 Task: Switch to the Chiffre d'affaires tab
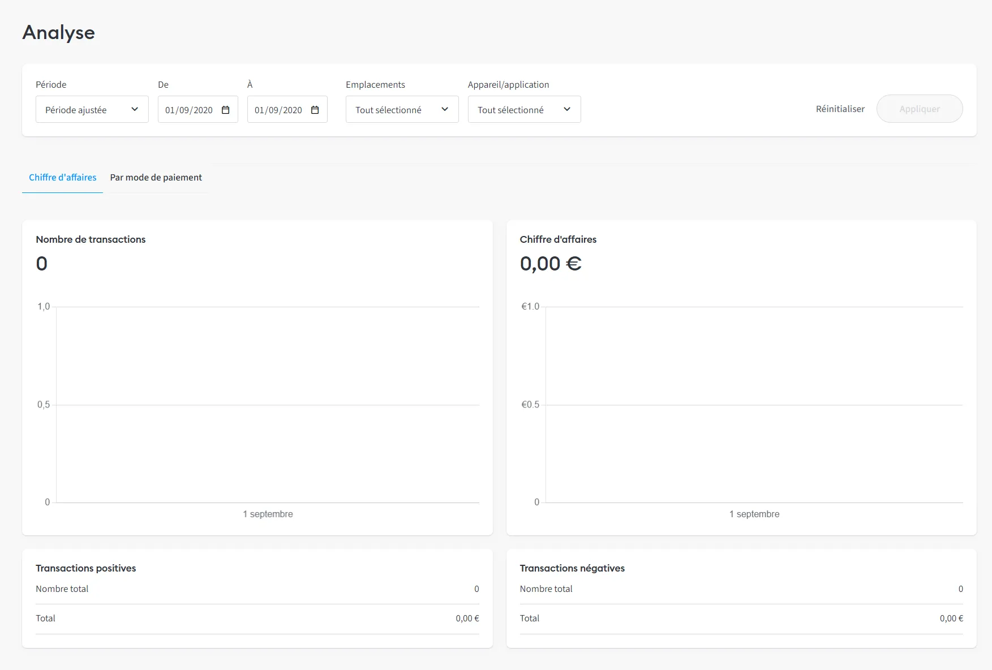(x=62, y=178)
